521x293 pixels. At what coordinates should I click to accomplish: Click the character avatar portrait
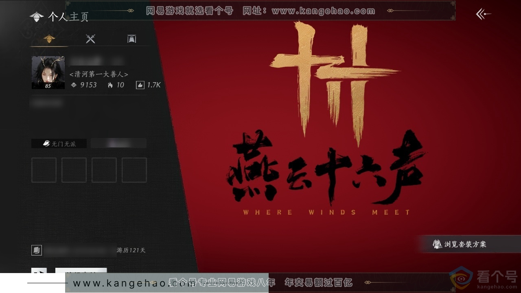pos(48,72)
